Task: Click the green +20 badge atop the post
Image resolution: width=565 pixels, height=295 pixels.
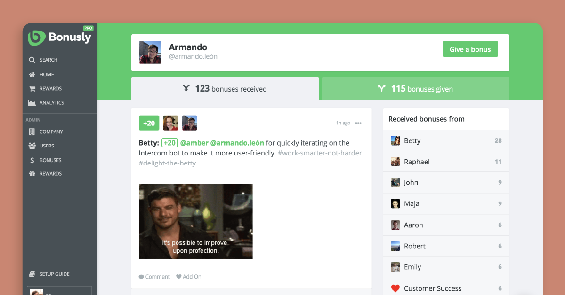Action: (149, 123)
